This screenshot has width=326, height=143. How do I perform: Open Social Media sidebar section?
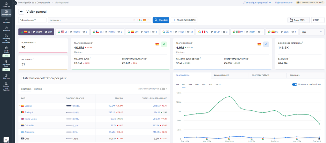6,50
